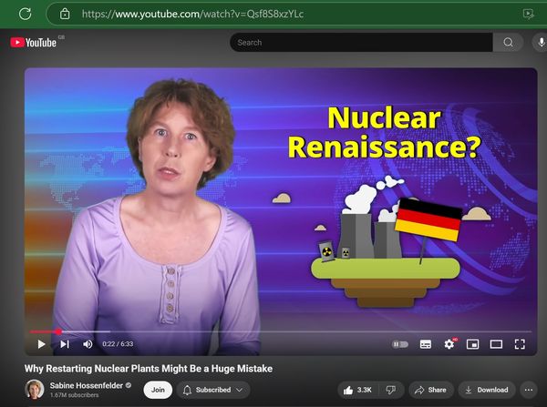Click the red playhead scrubber
547x407 pixels.
point(59,331)
